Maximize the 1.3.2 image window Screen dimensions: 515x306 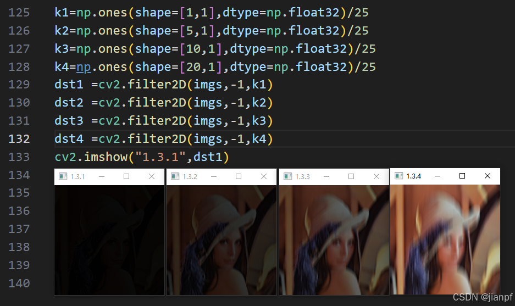pos(239,176)
